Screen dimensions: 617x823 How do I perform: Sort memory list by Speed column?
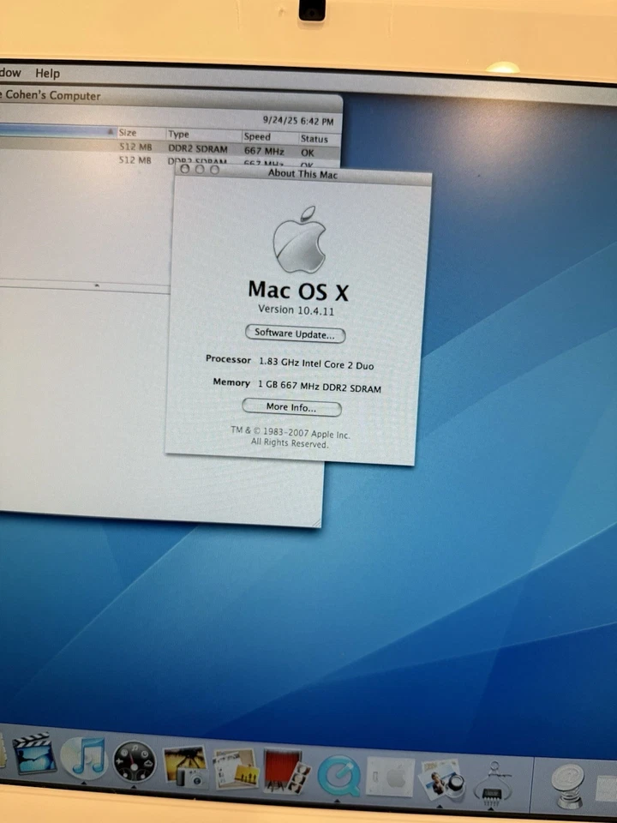(270, 137)
